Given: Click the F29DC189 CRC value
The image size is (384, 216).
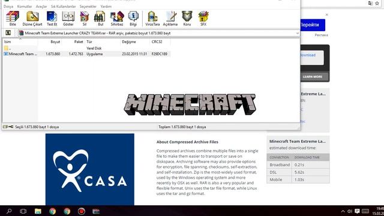Looking at the screenshot, I should click(x=160, y=54).
